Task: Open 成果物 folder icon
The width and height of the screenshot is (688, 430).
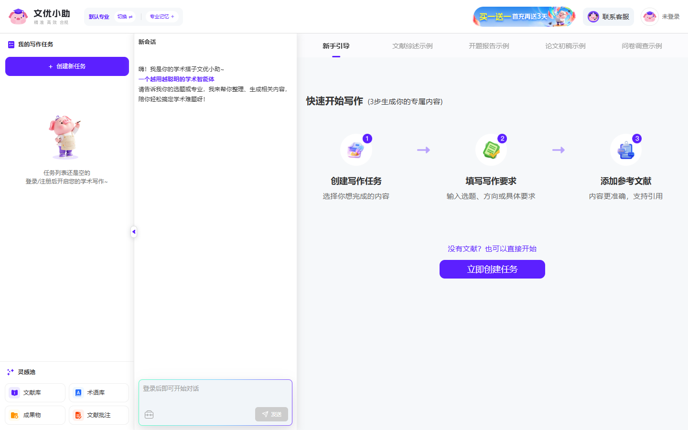Action: (x=14, y=415)
